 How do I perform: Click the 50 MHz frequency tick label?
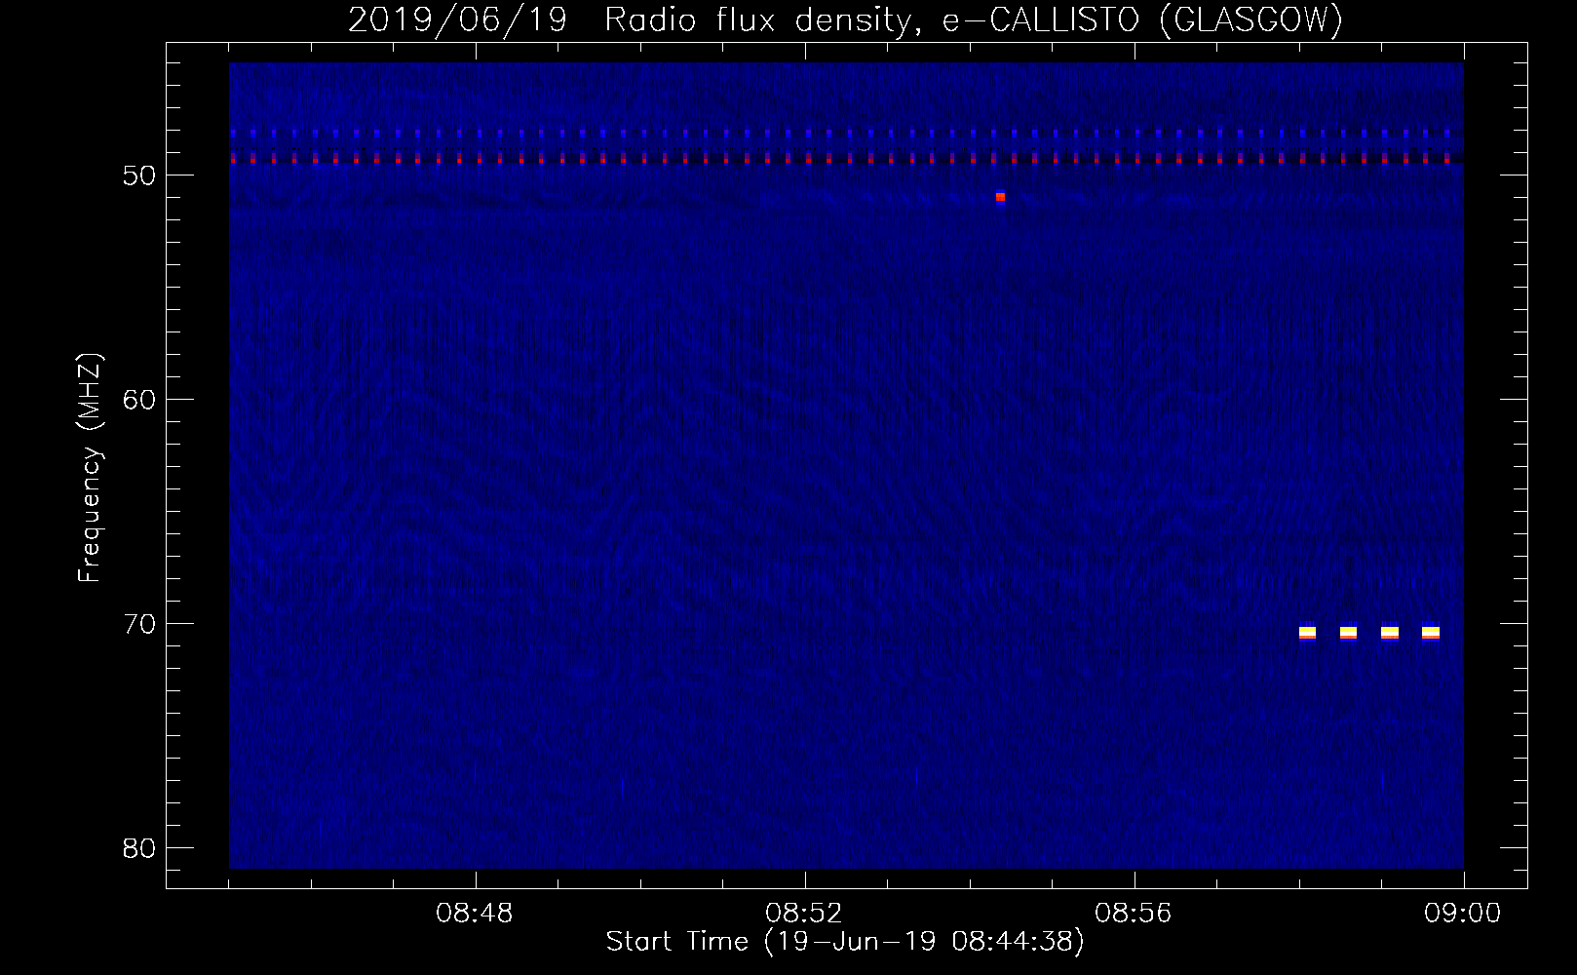[139, 175]
